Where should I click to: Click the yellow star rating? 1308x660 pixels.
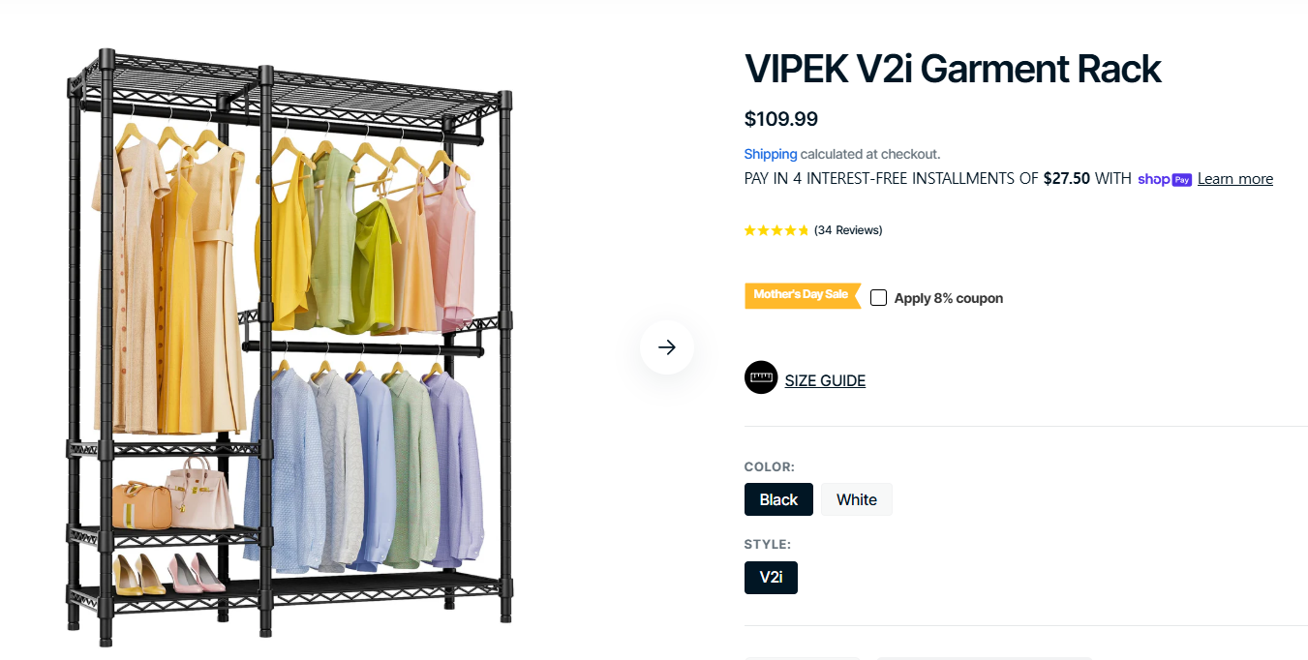point(776,230)
